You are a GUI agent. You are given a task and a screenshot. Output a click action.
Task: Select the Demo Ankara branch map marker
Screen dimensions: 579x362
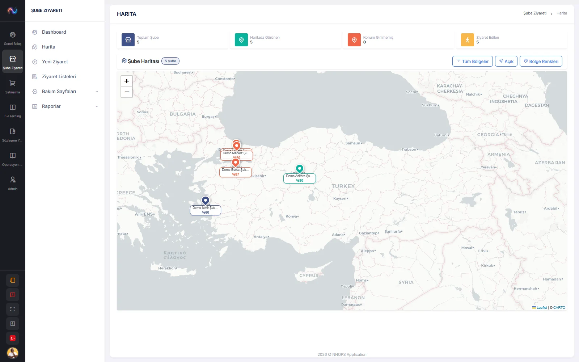(x=300, y=169)
